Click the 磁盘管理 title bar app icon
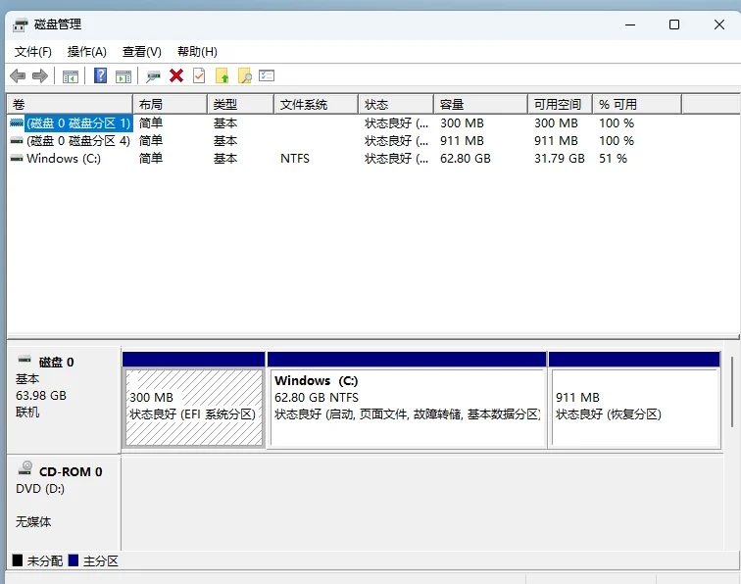This screenshot has width=741, height=584. (21, 24)
